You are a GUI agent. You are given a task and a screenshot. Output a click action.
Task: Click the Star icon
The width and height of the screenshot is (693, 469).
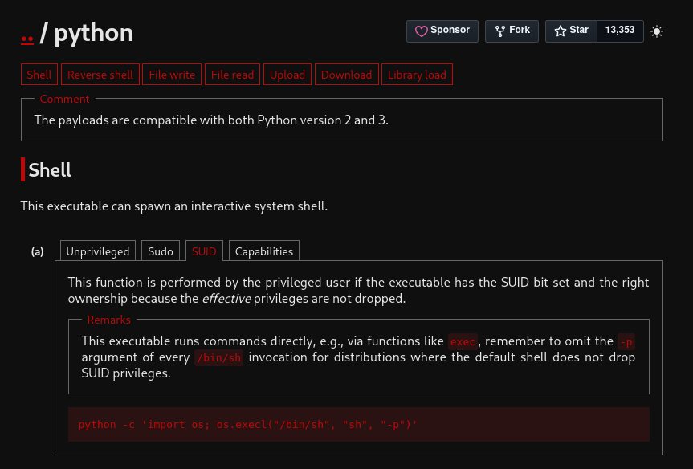(560, 31)
